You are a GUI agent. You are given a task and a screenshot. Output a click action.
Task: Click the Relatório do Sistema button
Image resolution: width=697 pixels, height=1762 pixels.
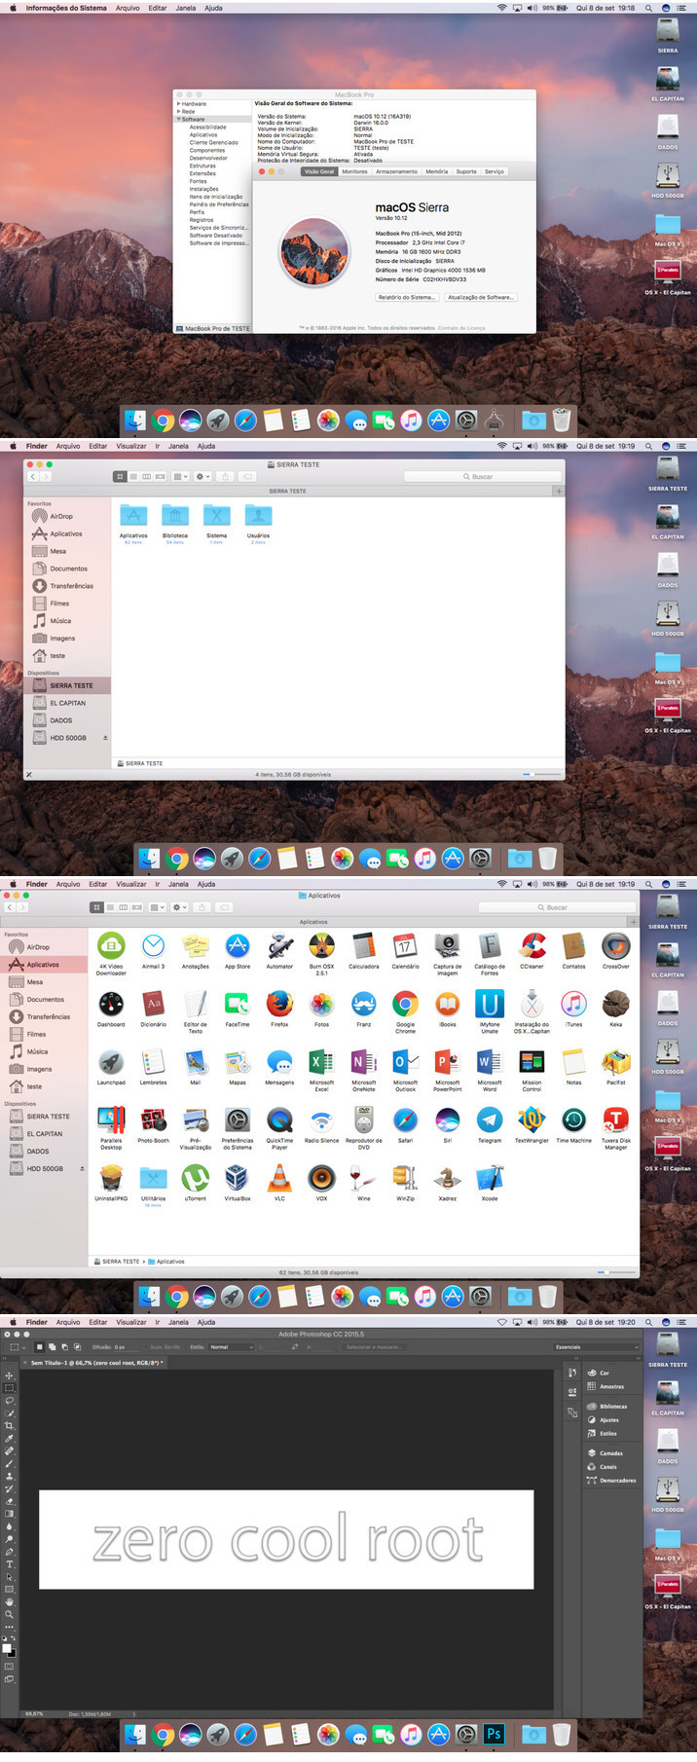point(406,298)
